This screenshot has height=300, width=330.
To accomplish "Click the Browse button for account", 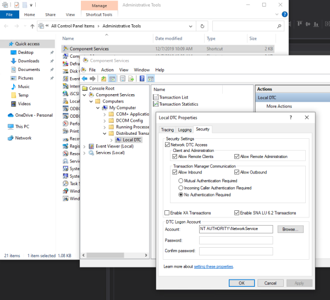I will pos(289,229).
